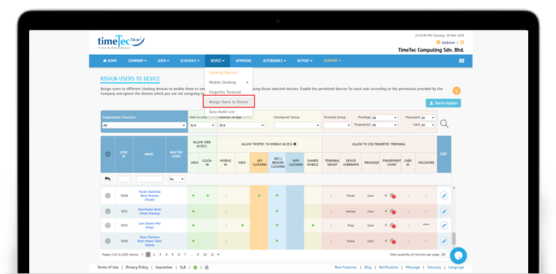Click the Apple app icon in footer

coord(206,268)
